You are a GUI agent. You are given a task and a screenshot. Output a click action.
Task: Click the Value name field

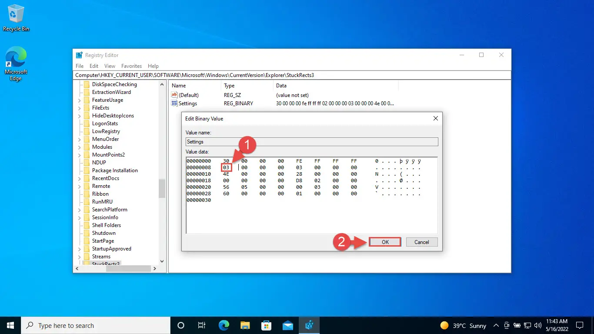tap(312, 142)
